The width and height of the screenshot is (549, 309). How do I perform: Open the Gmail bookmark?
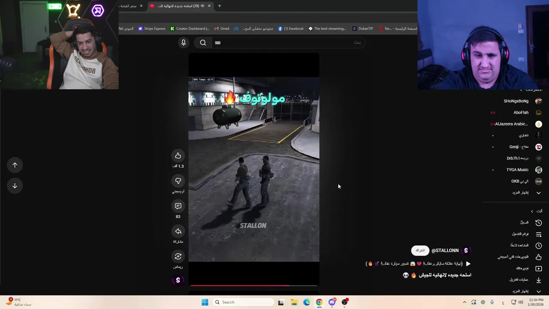pyautogui.click(x=222, y=29)
